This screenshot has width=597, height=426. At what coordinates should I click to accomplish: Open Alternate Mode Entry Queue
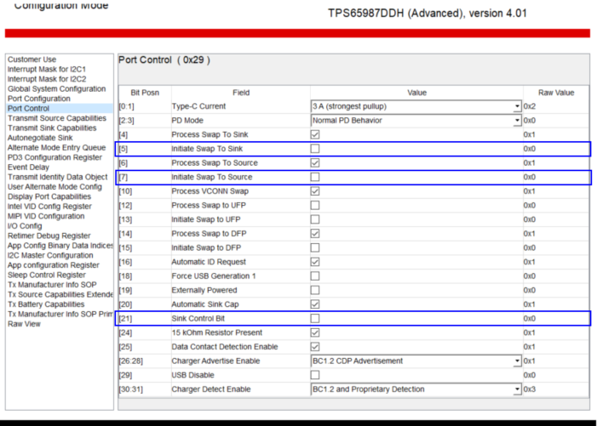click(x=57, y=148)
